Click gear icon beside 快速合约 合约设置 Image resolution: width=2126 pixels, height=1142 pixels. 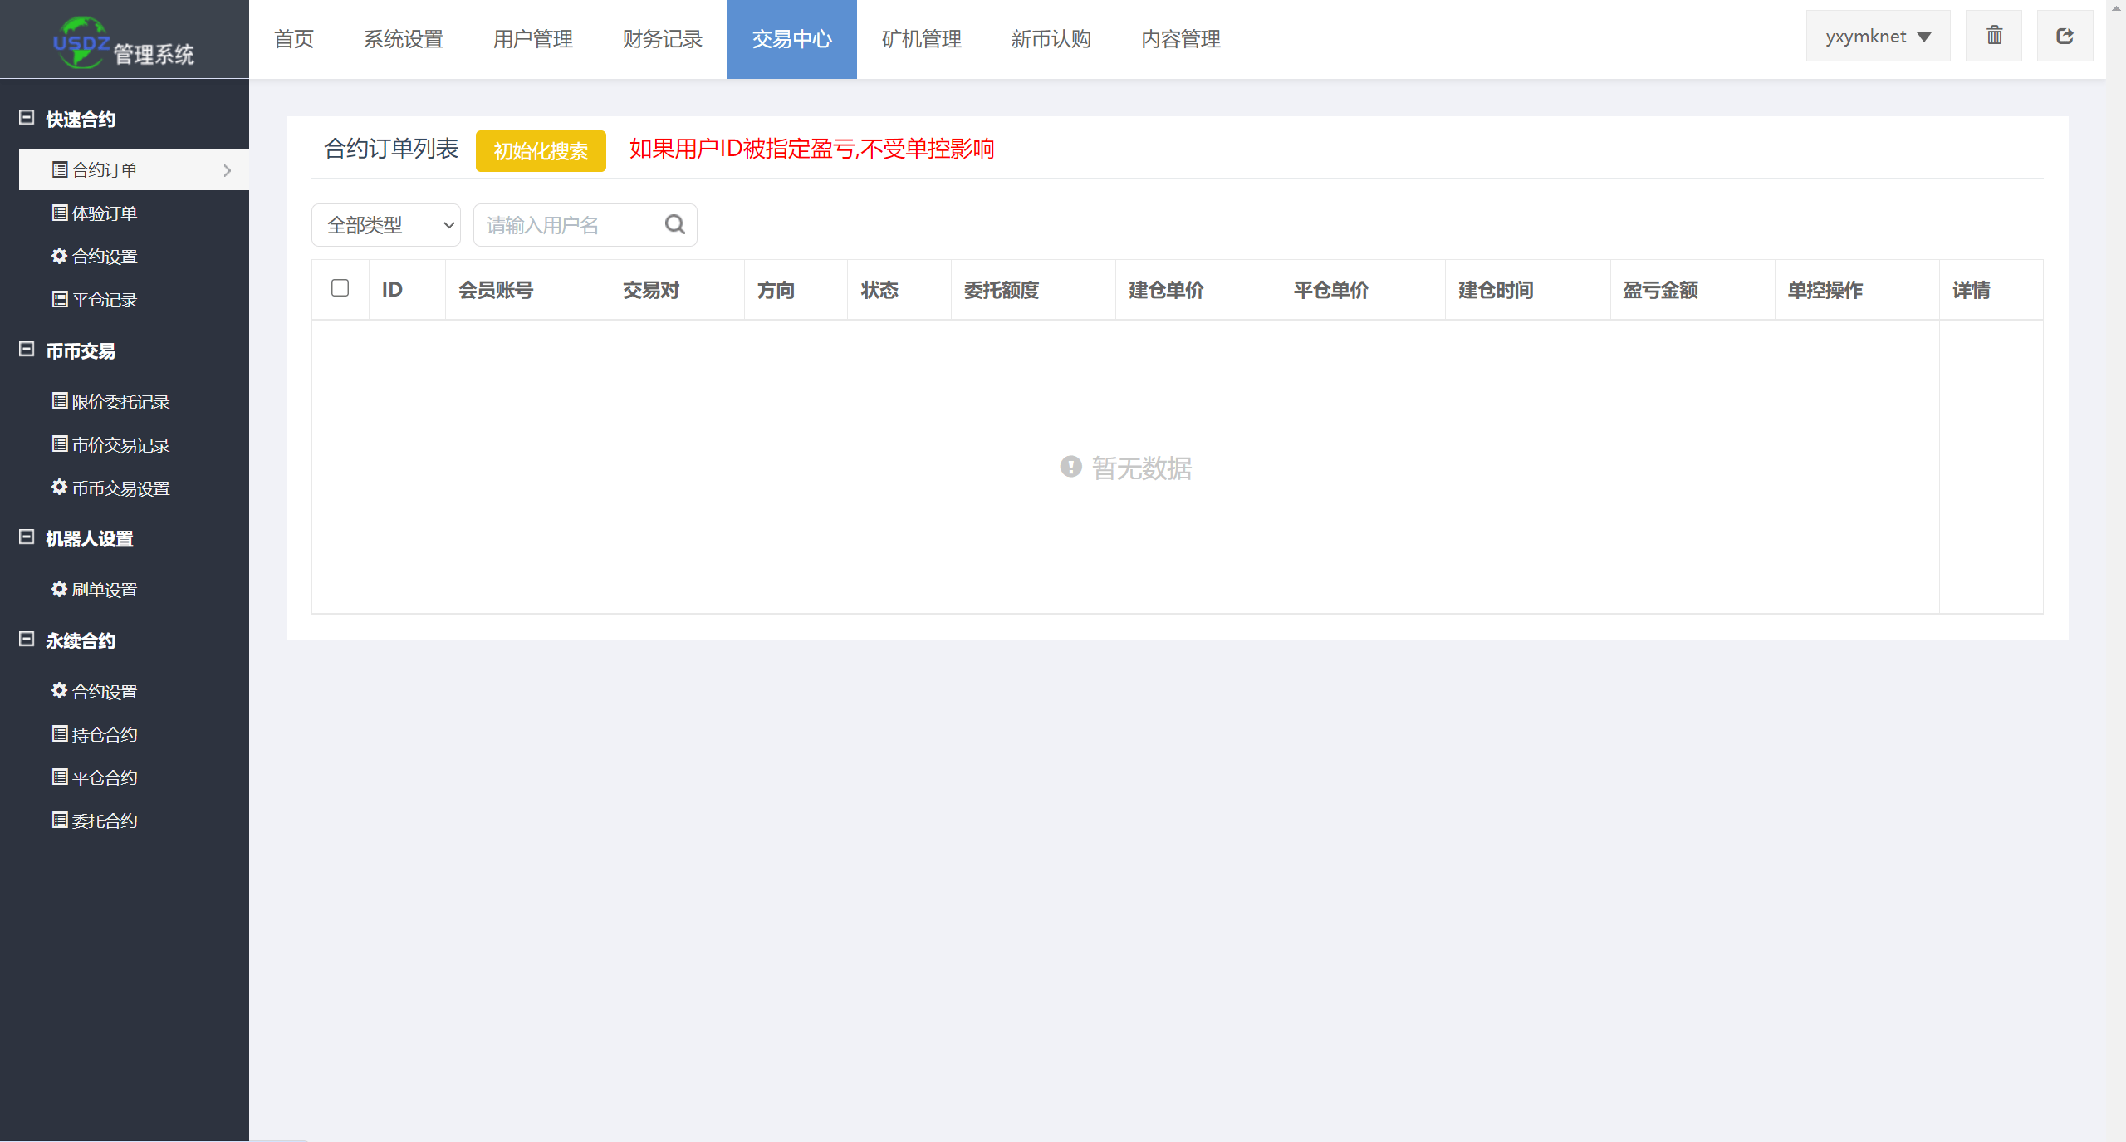coord(60,256)
